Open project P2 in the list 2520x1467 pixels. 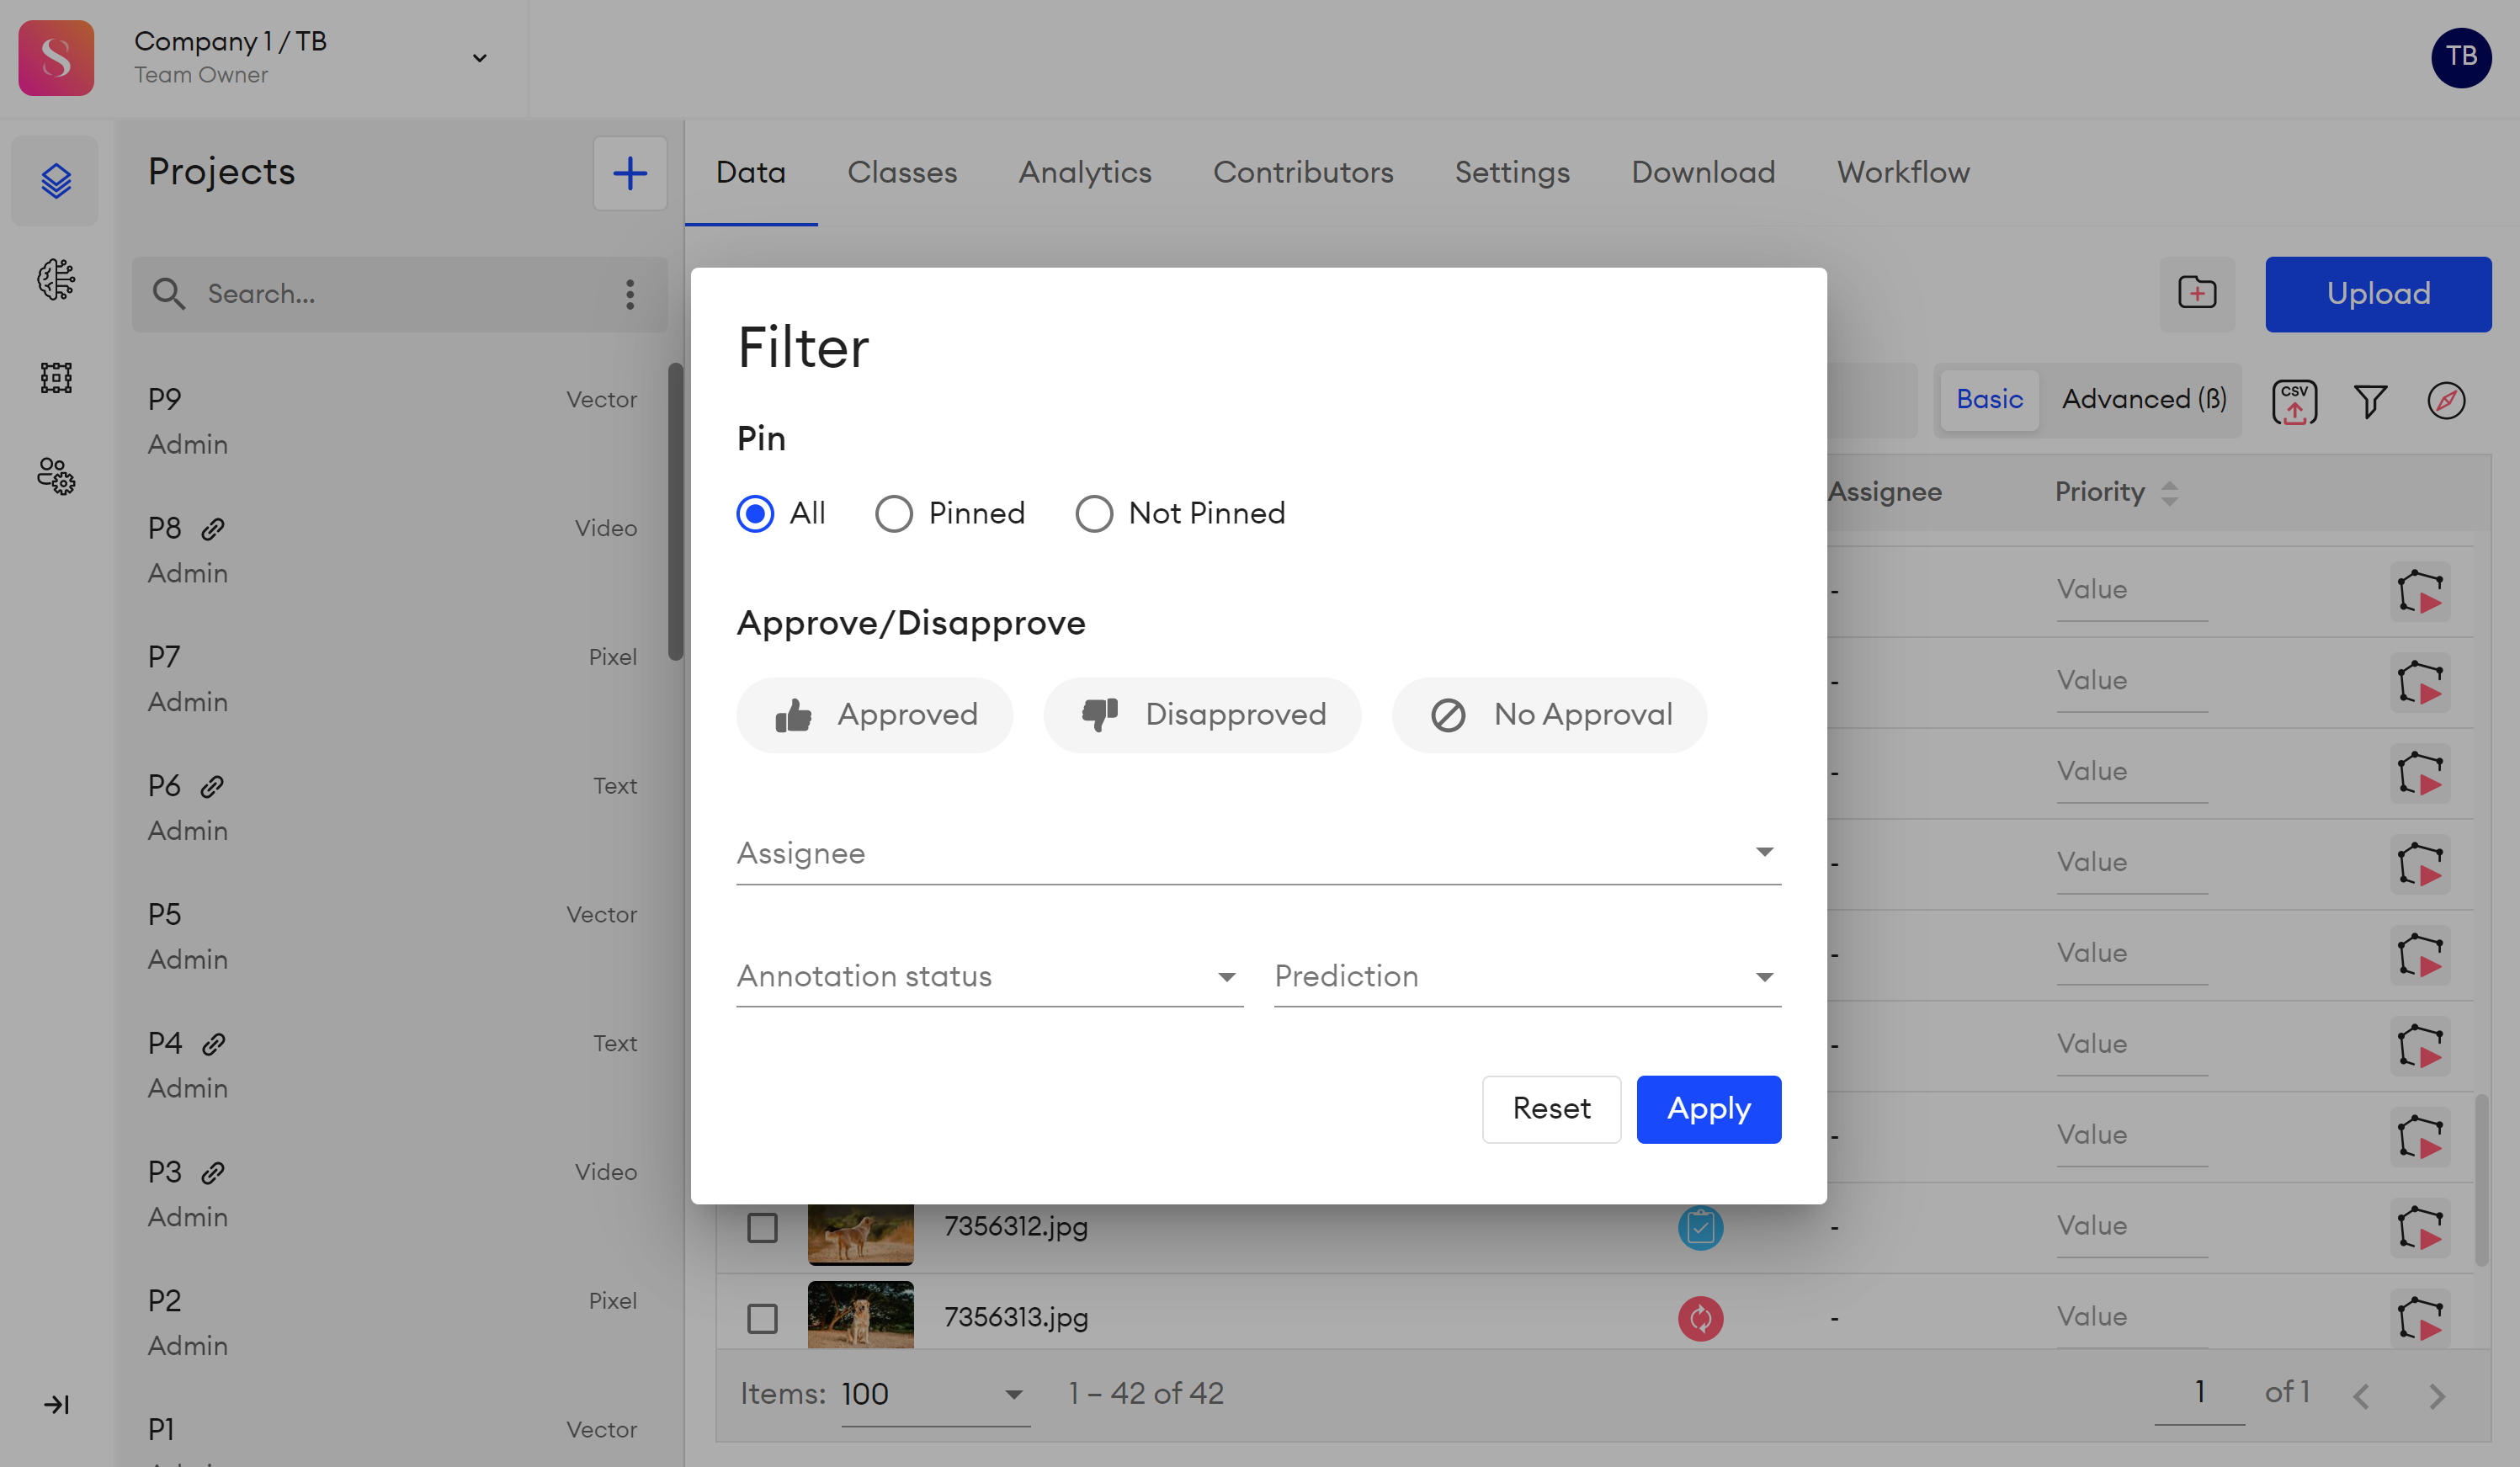392,1323
